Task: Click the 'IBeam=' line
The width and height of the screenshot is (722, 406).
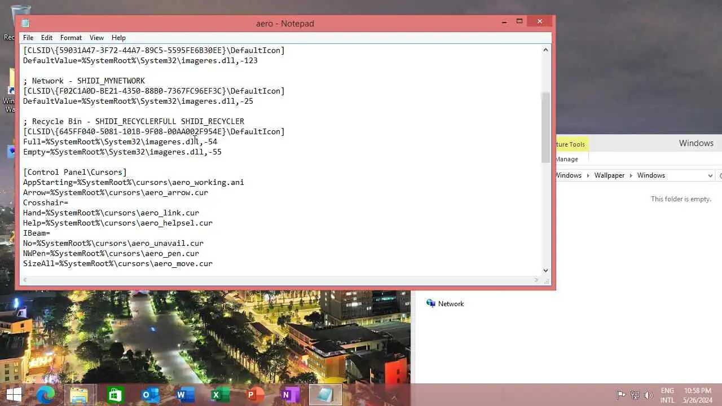Action: (37, 233)
